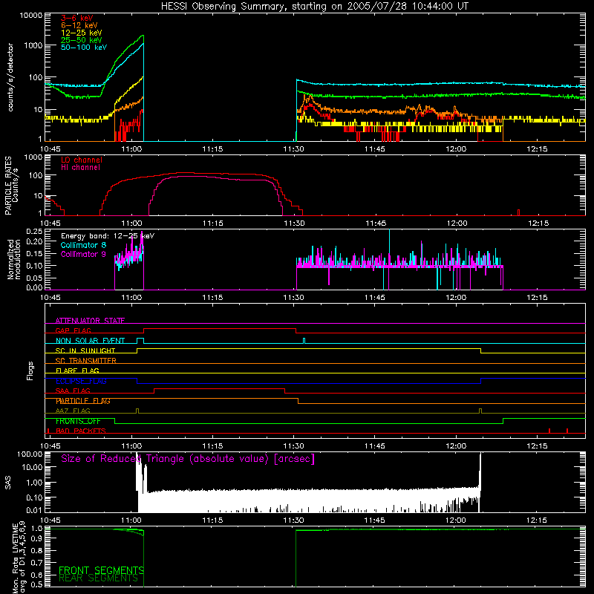Click the last BAD_PACKETS marker near 12:20

click(x=567, y=431)
